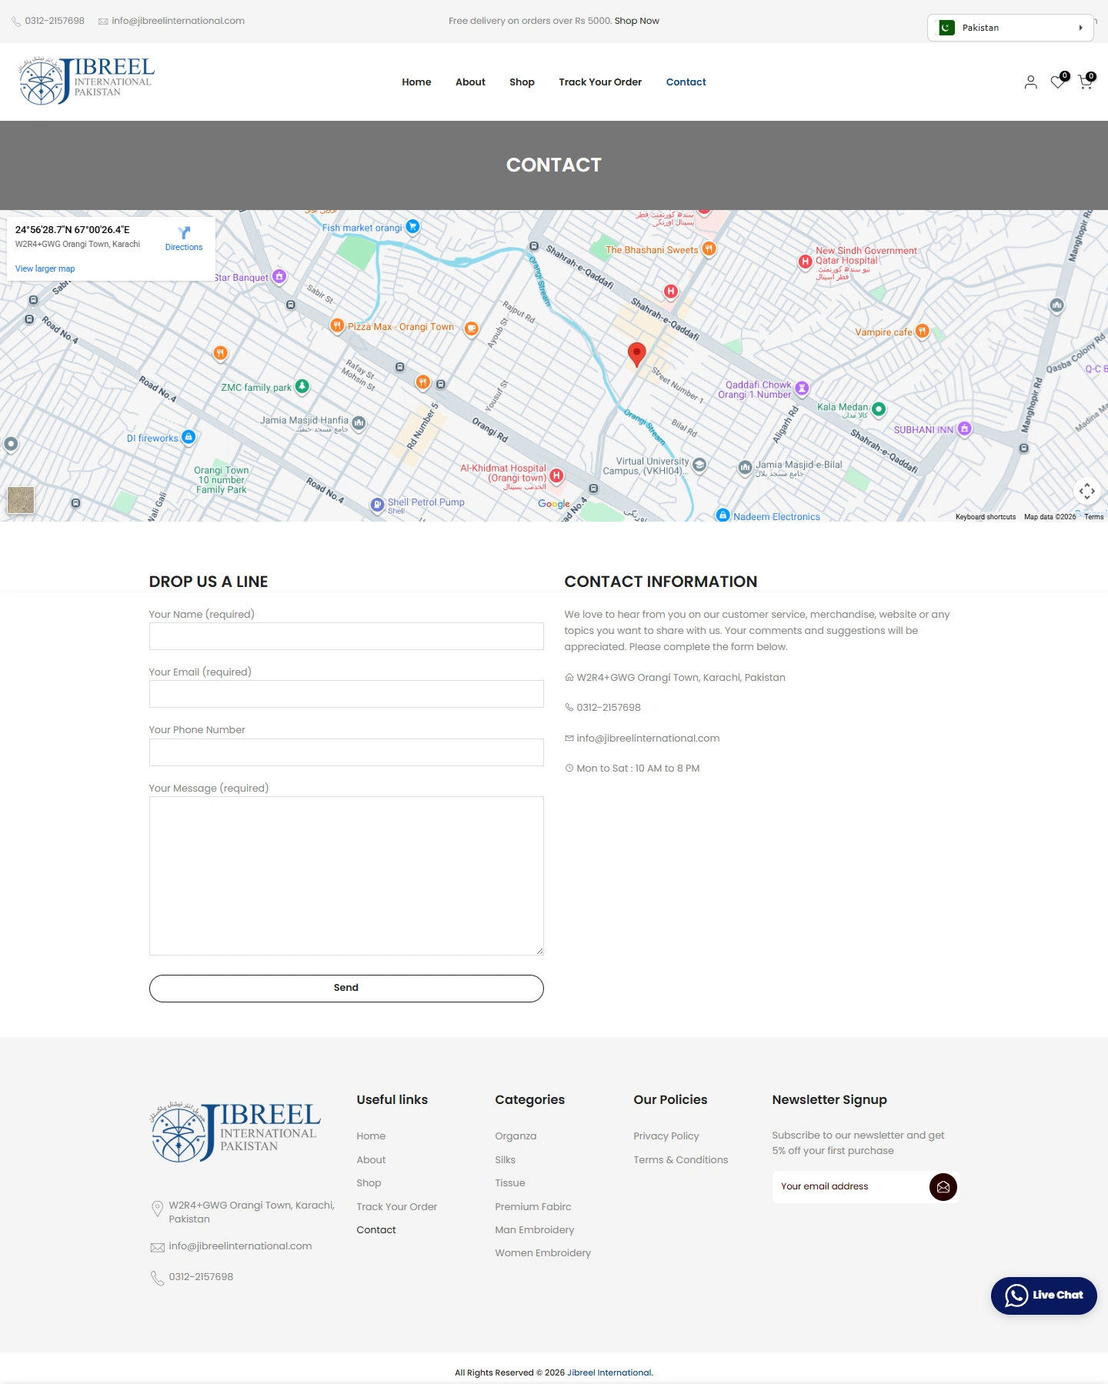Click the DI fireworks shop marker
Image resolution: width=1108 pixels, height=1384 pixels.
click(x=189, y=437)
